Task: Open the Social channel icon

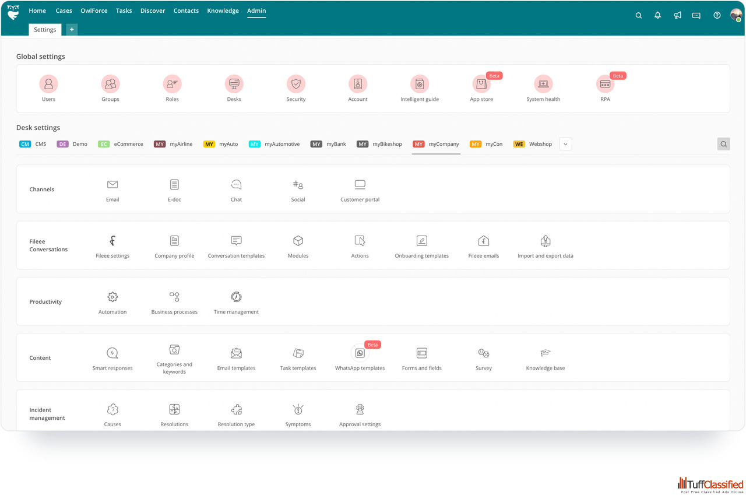Action: [x=298, y=184]
